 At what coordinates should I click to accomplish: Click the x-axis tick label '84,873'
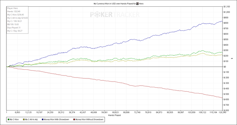159,112
